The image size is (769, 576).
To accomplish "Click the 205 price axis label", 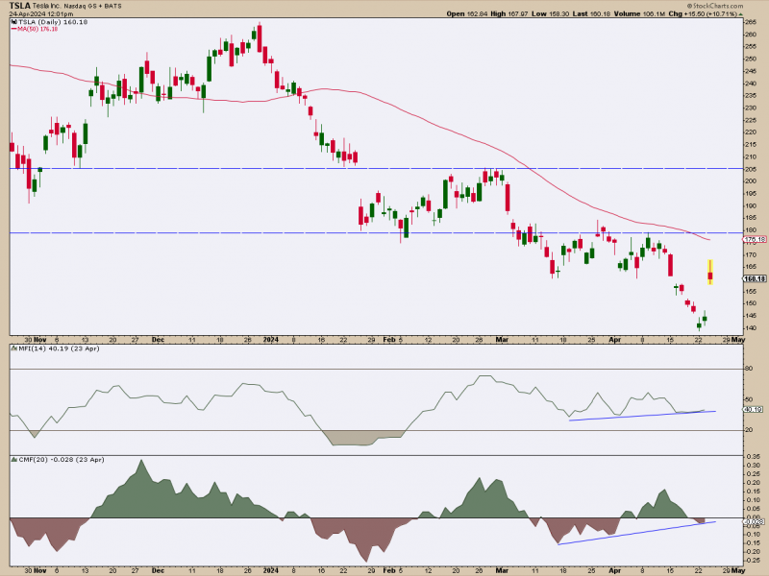I will tap(751, 169).
